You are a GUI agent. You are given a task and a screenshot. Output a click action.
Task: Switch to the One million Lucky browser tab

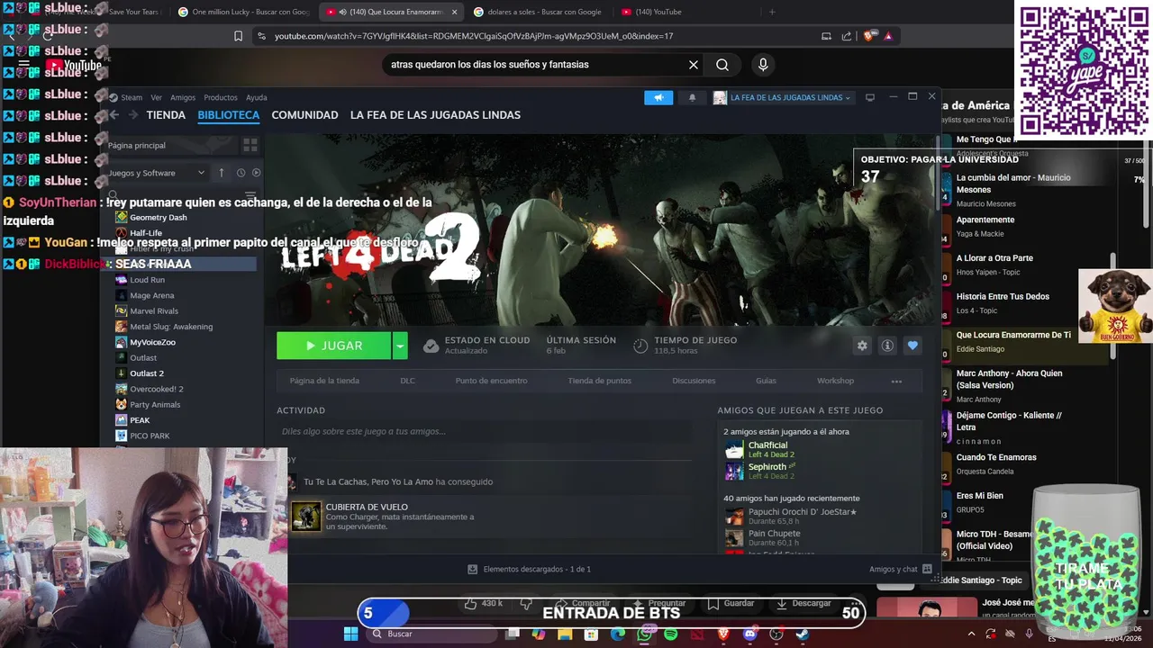click(243, 12)
